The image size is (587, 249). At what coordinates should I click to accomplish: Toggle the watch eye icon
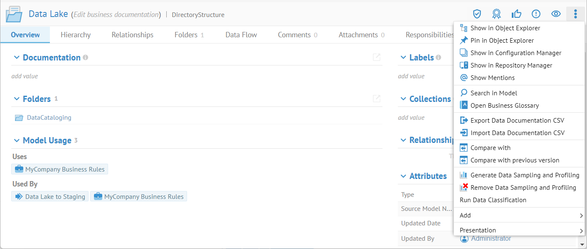556,14
